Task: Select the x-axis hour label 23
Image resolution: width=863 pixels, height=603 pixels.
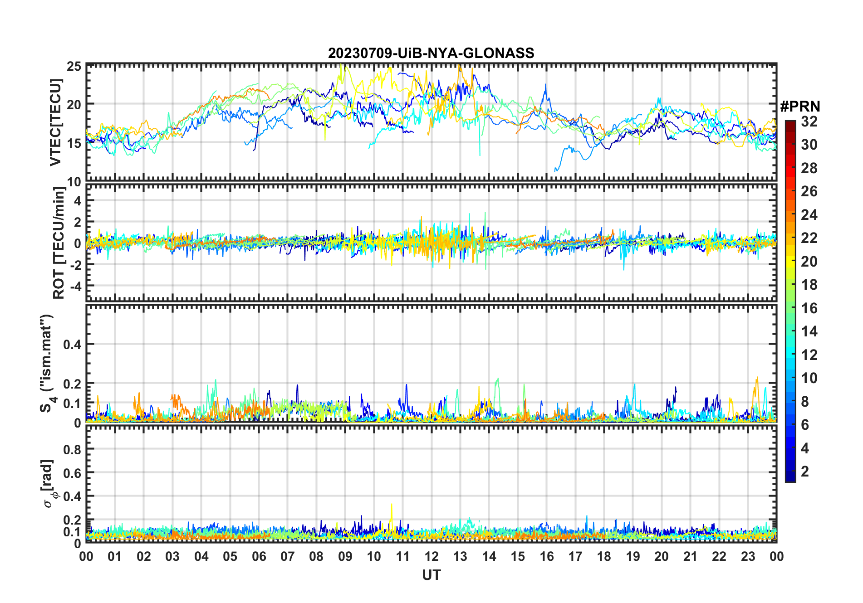Action: click(748, 557)
